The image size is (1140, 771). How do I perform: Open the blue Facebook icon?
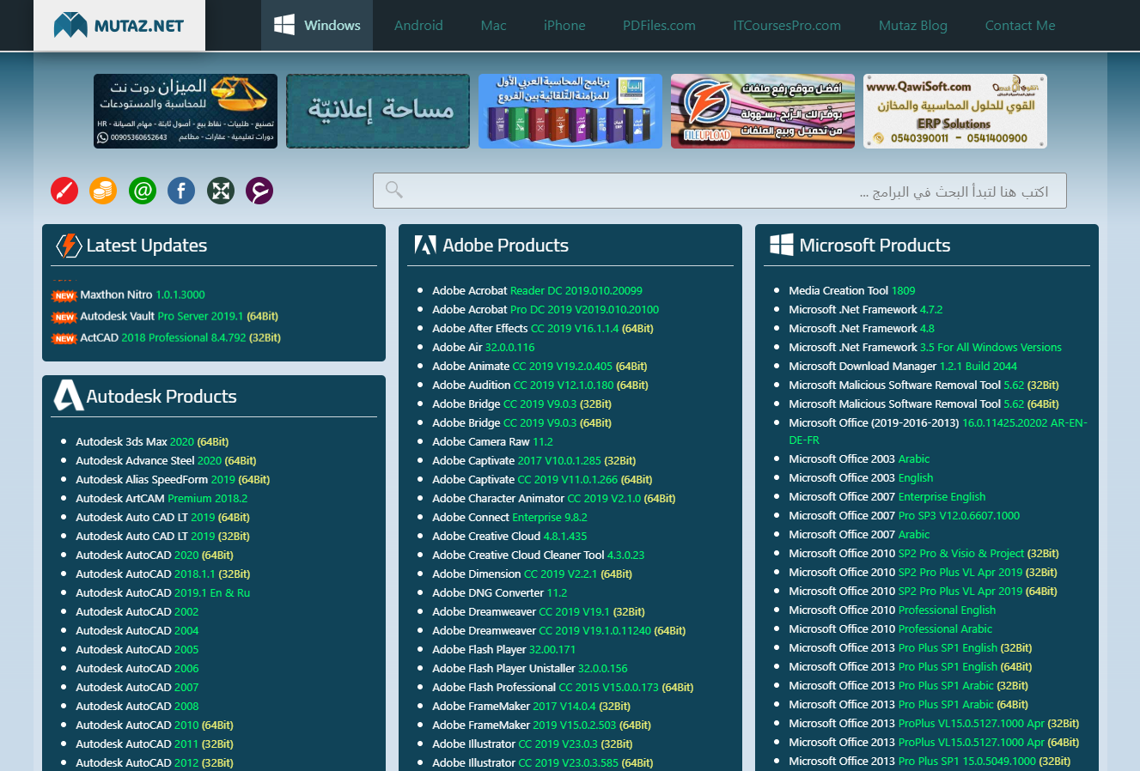pos(181,191)
